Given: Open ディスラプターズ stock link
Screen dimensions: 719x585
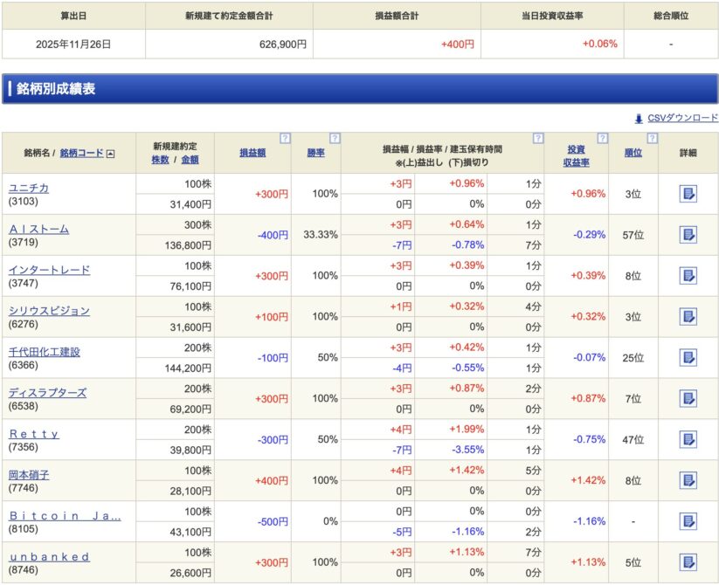Looking at the screenshot, I should pos(47,393).
